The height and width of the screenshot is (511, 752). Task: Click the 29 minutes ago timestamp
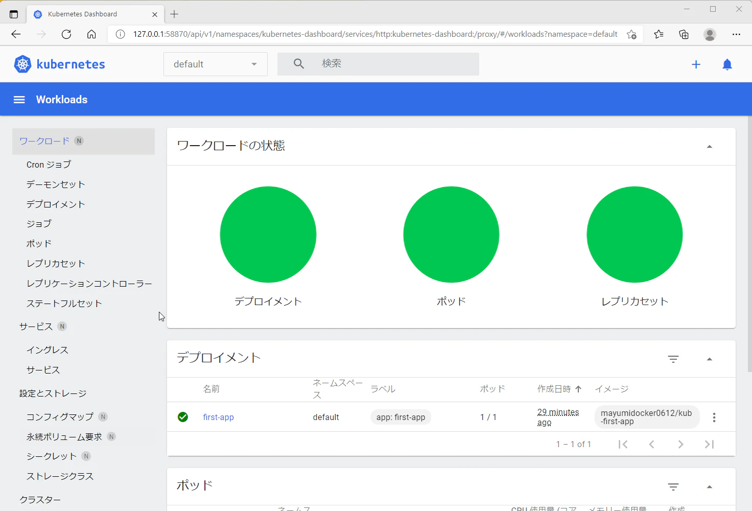click(558, 417)
